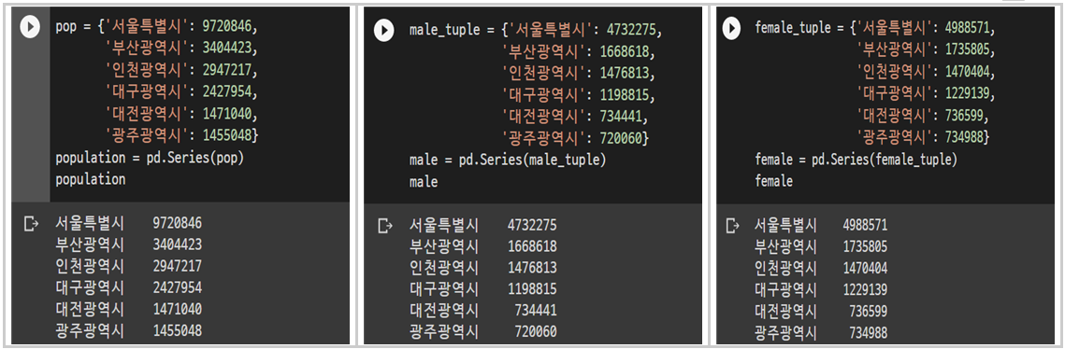This screenshot has height=349, width=1065.
Task: Click code value 734988} in female_tuple dictionary
Action: (967, 137)
